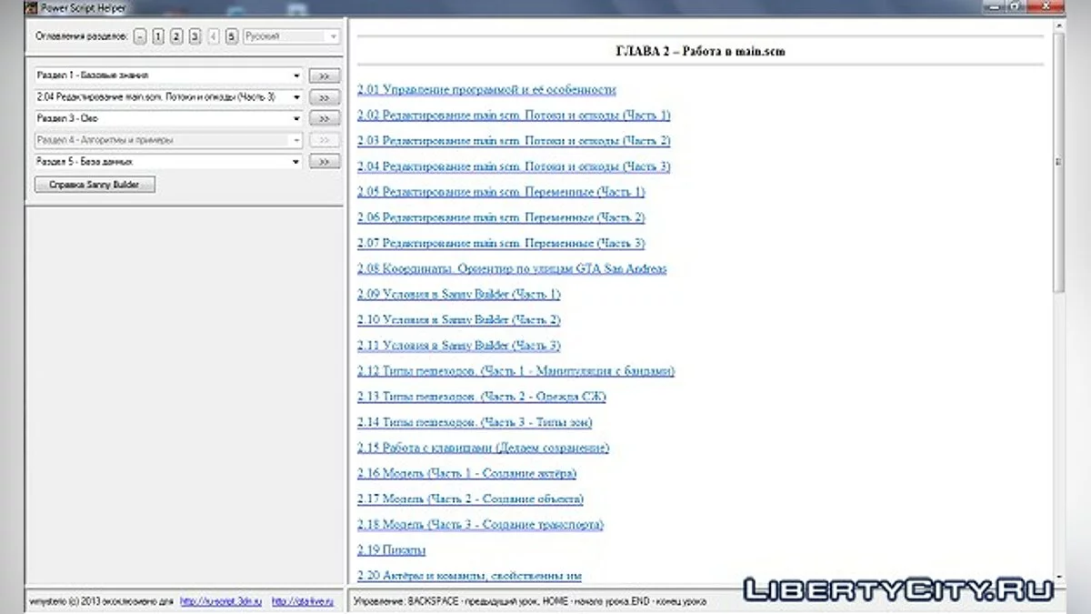Open table of contents for section 2
Viewport: 1091px width, 614px height.
click(175, 36)
